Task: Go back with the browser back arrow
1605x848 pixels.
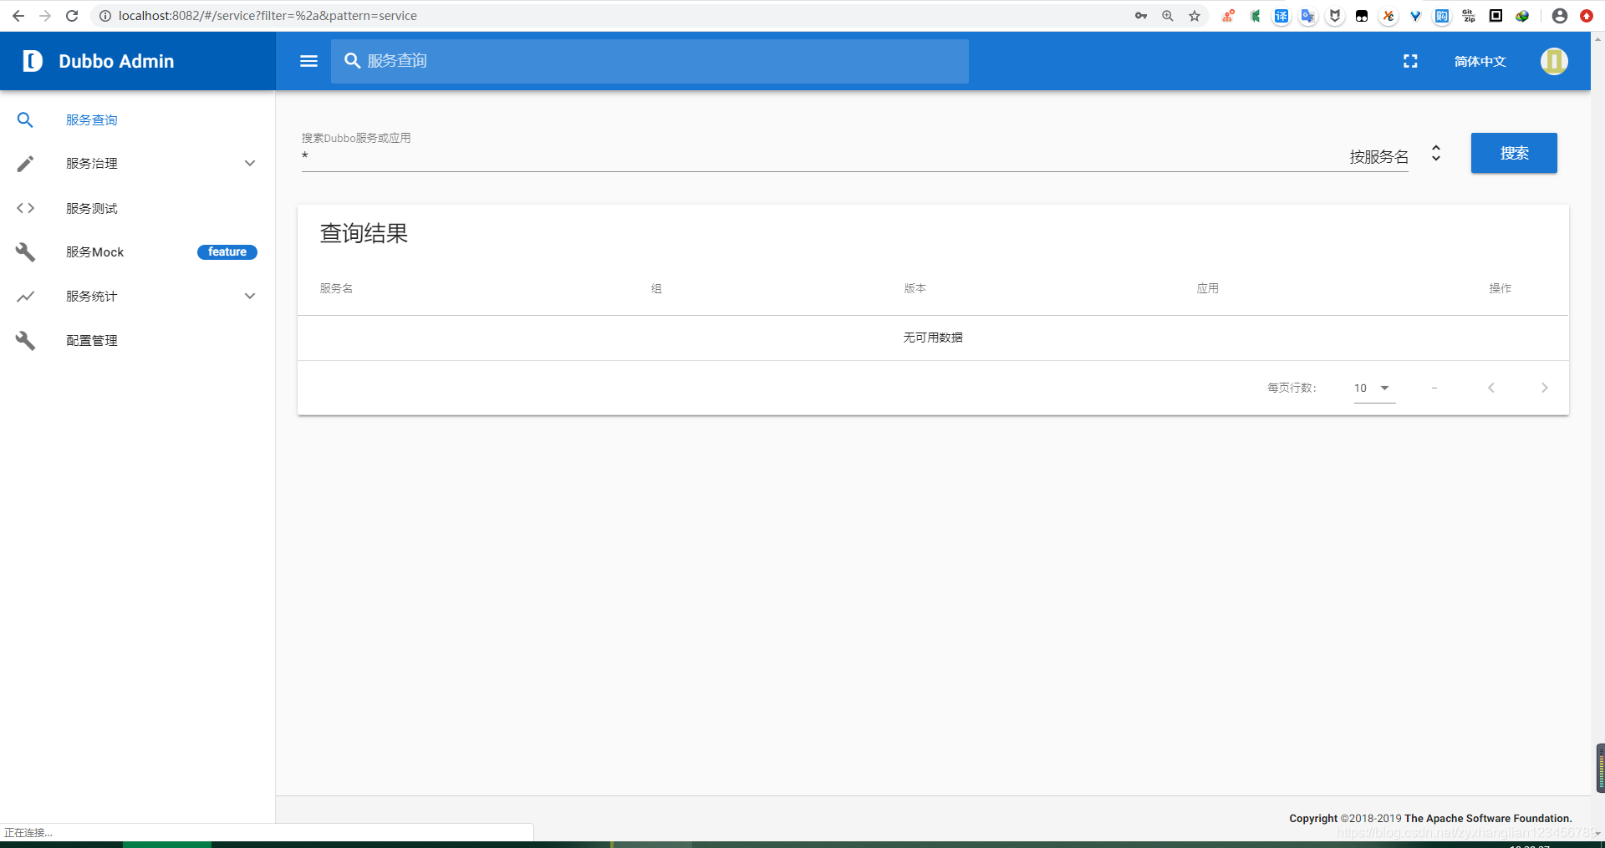Action: [18, 16]
